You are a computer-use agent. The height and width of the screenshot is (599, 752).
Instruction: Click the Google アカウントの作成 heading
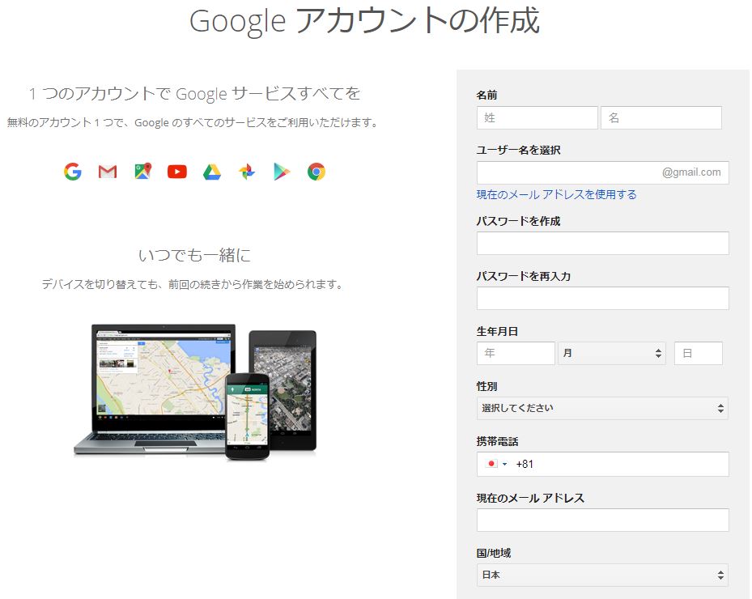(x=365, y=20)
